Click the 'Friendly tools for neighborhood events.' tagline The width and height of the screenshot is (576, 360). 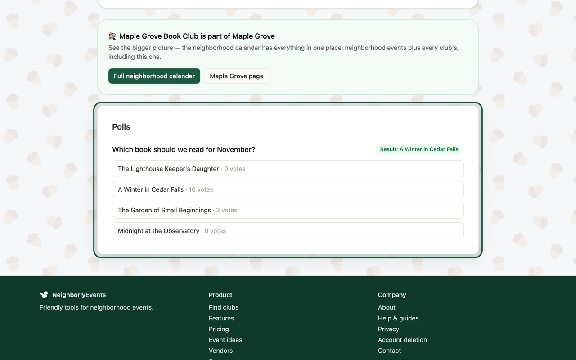[96, 307]
